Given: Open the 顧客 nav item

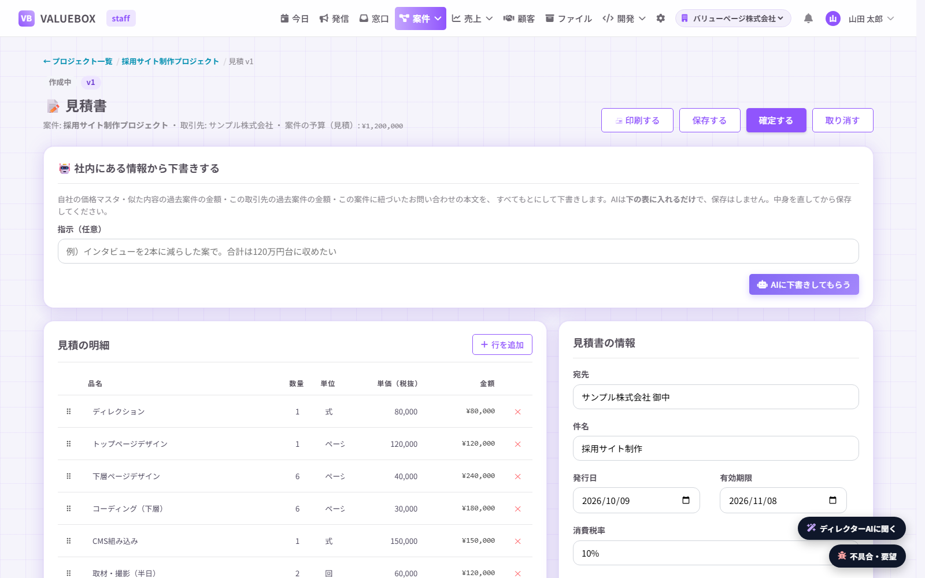Looking at the screenshot, I should (x=519, y=18).
